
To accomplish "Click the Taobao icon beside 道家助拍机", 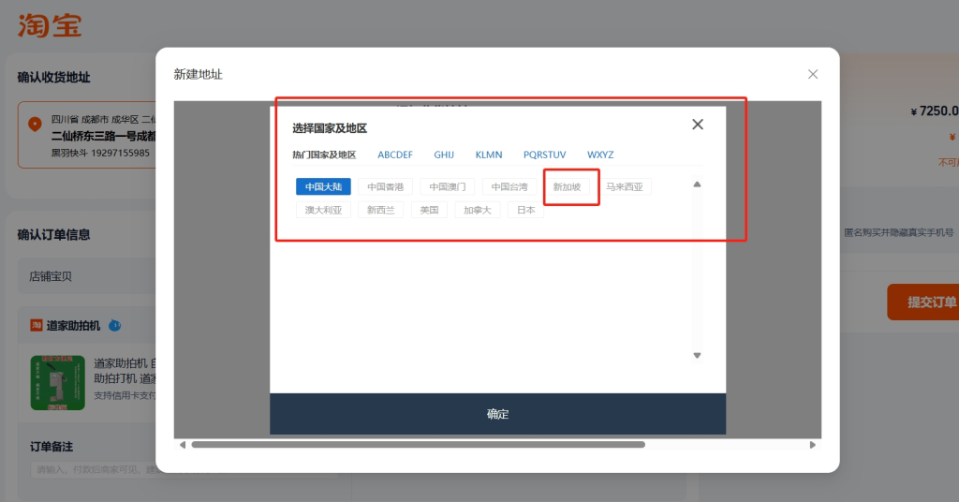I will pos(37,326).
